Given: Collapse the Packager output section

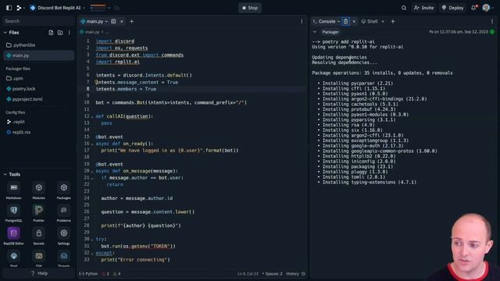Looking at the screenshot, I should tap(315, 32).
